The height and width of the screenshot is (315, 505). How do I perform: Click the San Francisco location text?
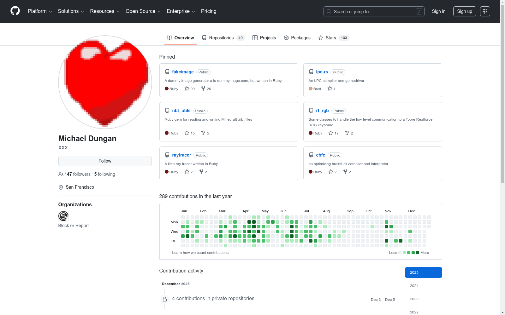point(80,187)
